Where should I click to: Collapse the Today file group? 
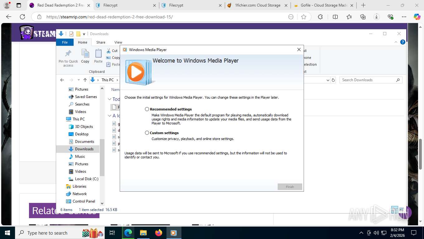pyautogui.click(x=109, y=99)
